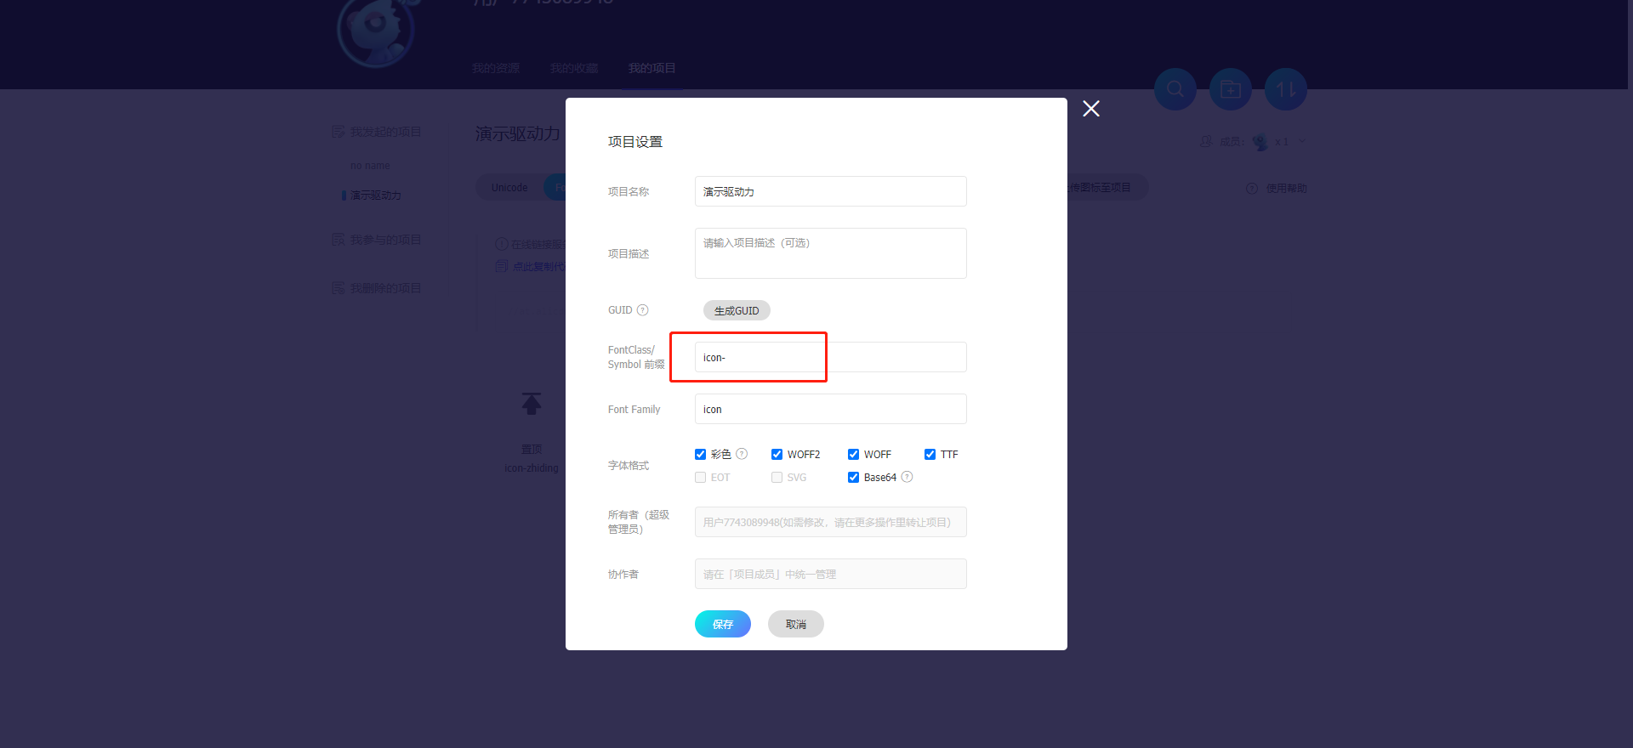Click the 取消 cancel button
Screen dimensions: 1633x748
(x=796, y=624)
